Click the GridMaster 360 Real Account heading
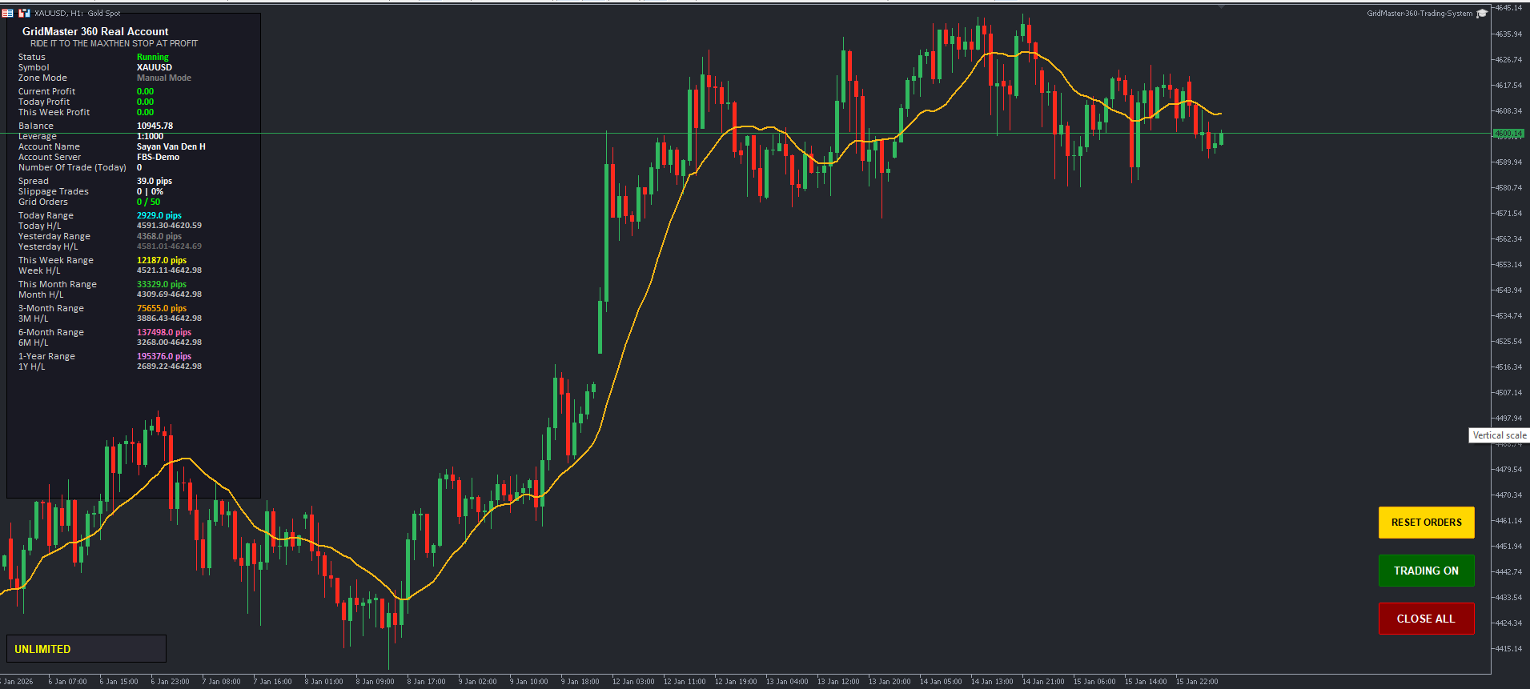This screenshot has height=689, width=1530. [95, 31]
